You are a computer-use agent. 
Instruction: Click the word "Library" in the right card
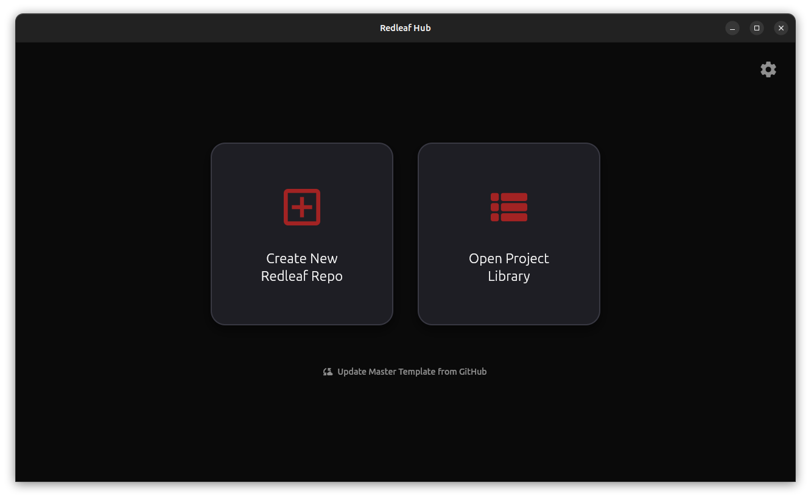509,276
